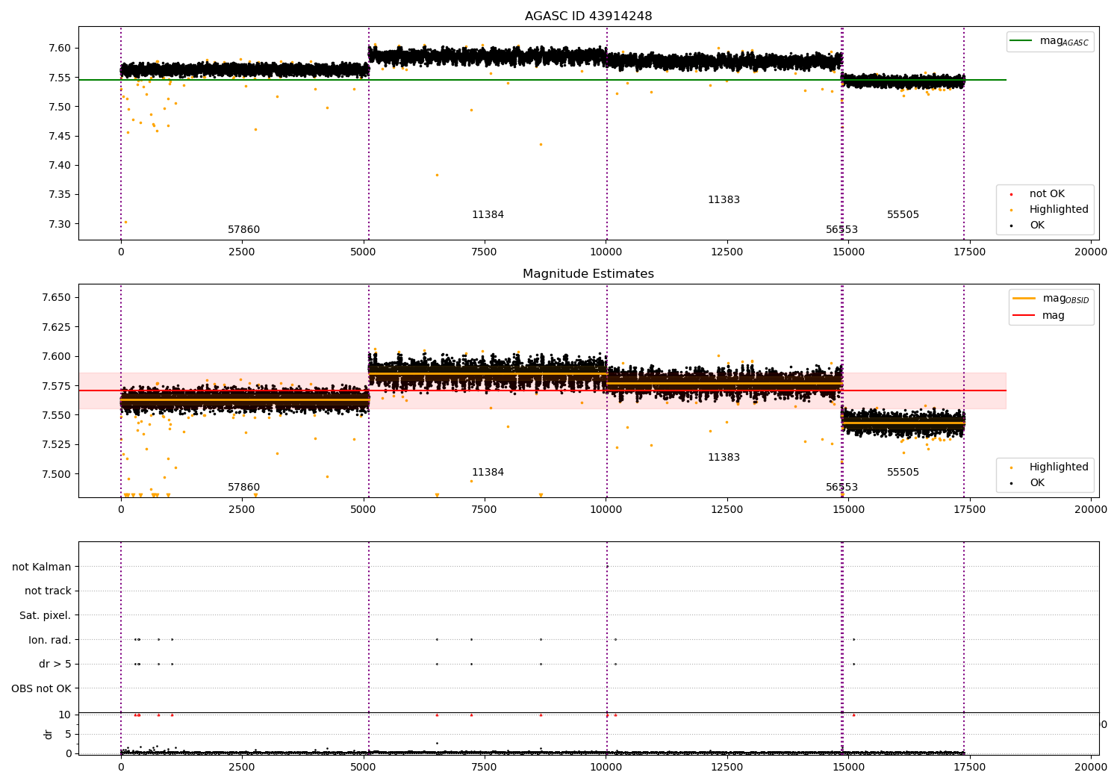Click x-axis tick 17500 in the Magnitude Estimates panel
The height and width of the screenshot is (784, 1120).
click(x=970, y=510)
